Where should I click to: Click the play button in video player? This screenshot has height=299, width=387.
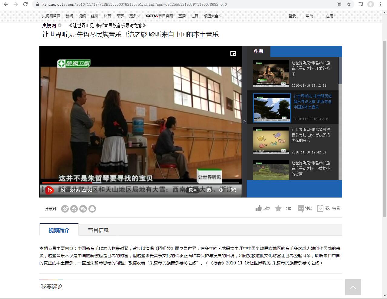(x=50, y=190)
